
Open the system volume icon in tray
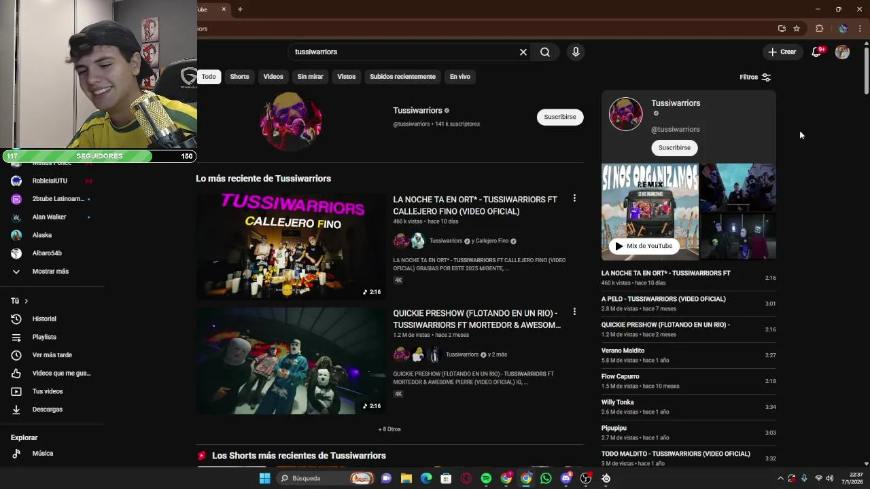[829, 478]
